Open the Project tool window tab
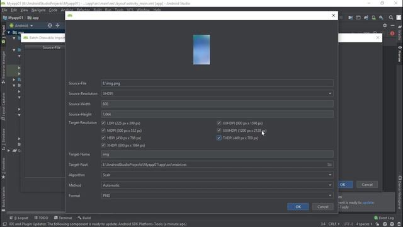Image resolution: width=403 pixels, height=227 pixels. 3,33
